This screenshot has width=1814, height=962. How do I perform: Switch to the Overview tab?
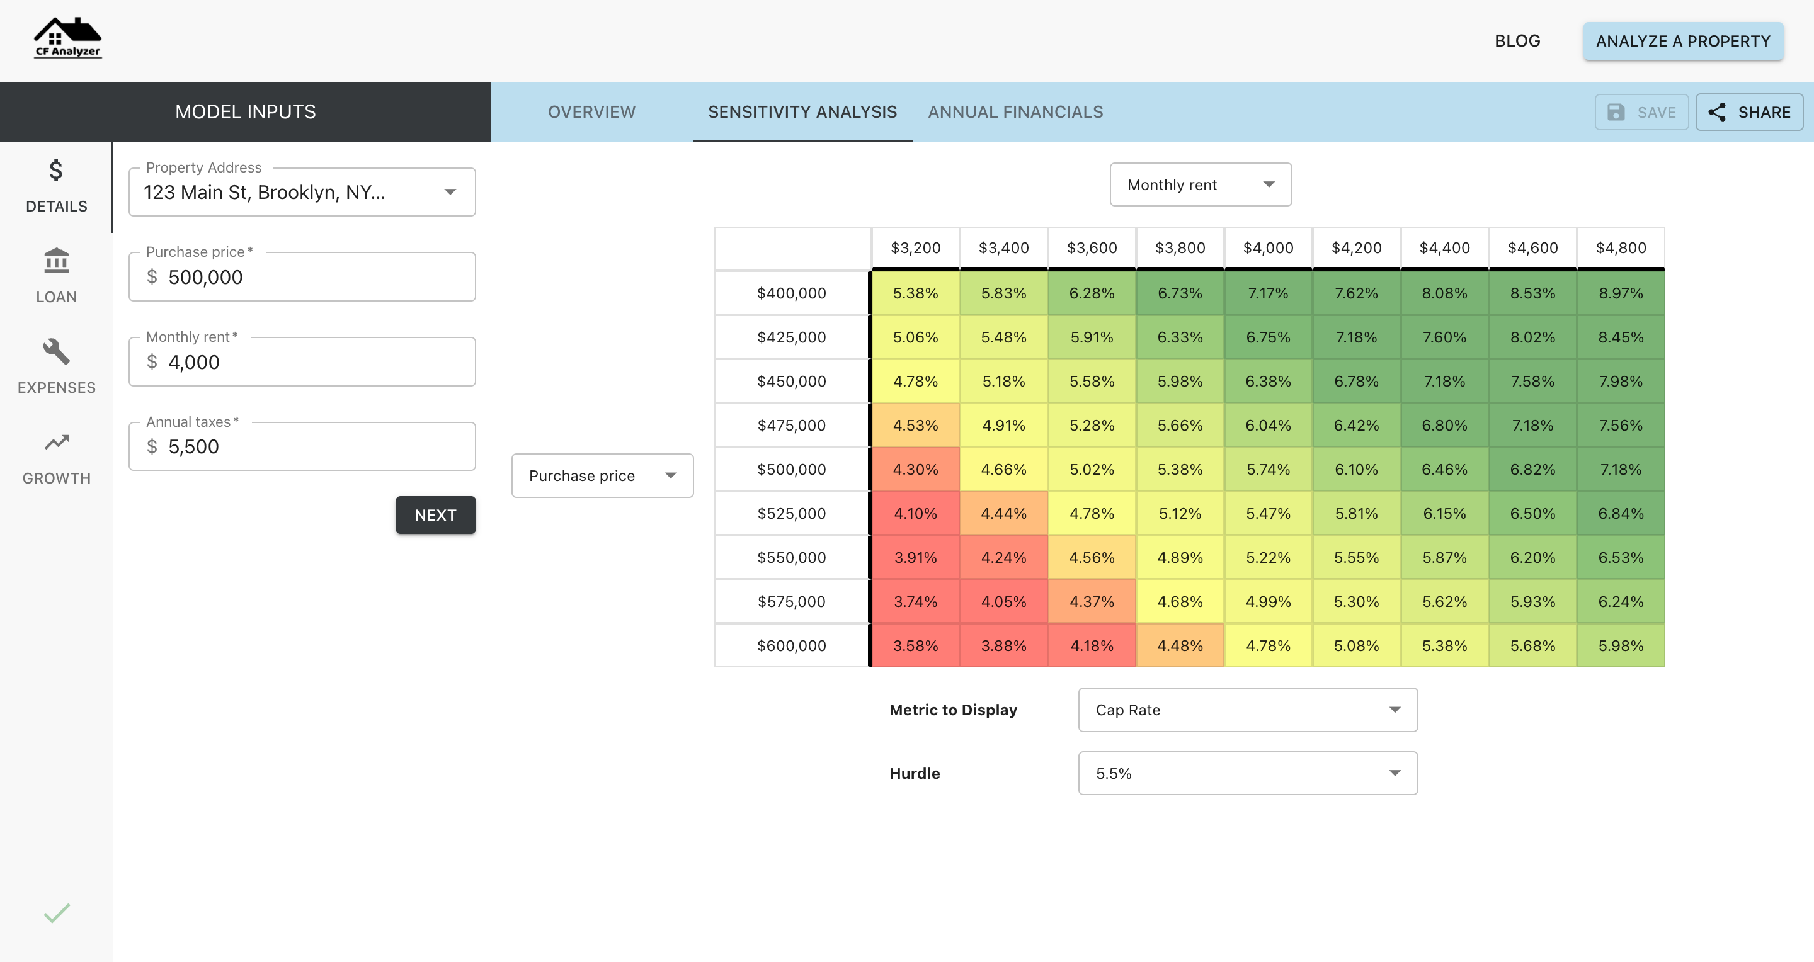[x=591, y=113]
